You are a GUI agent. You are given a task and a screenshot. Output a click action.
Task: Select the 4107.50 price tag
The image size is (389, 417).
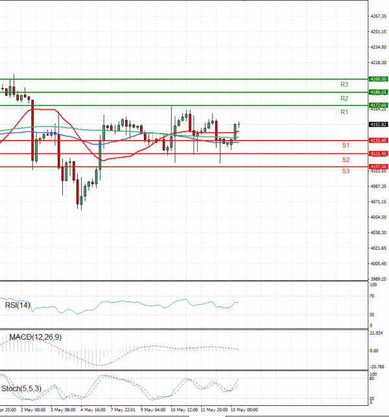tap(378, 167)
